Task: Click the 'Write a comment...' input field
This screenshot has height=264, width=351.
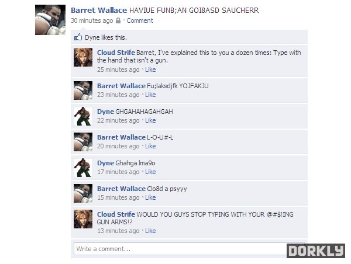Action: 189,249
